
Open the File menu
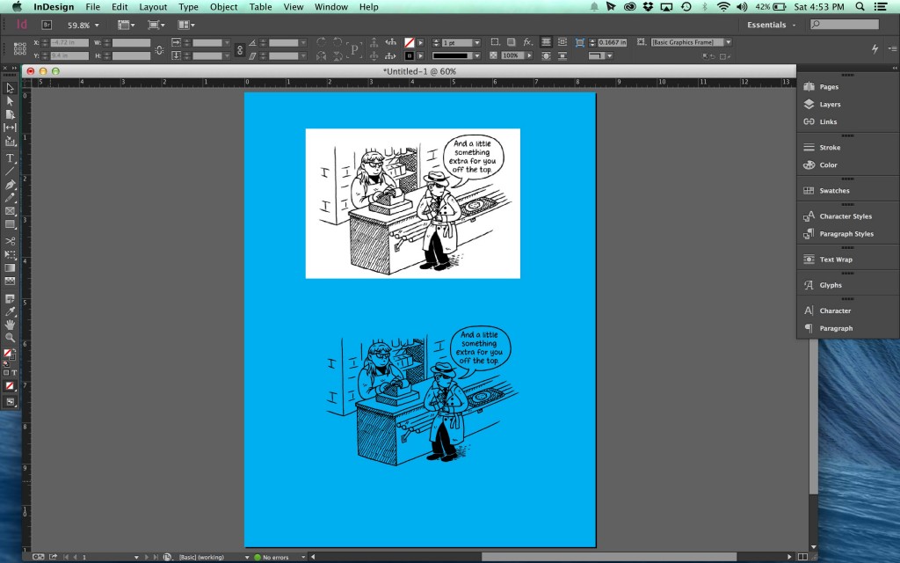coord(92,7)
